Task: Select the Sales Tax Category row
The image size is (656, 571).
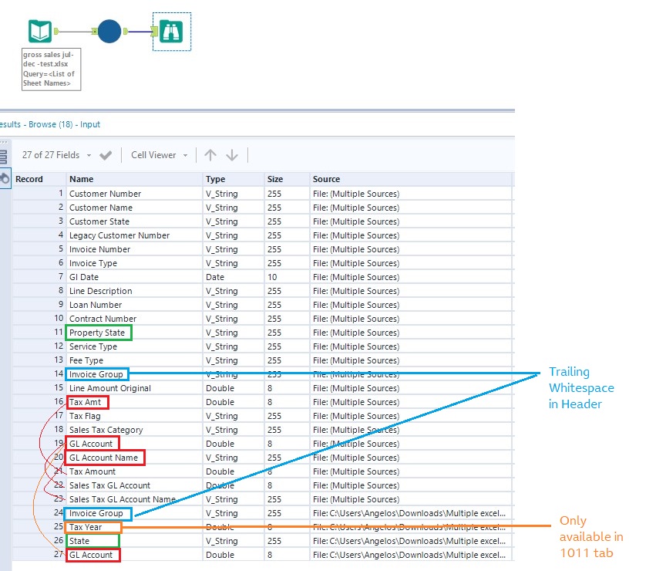Action: 106,430
